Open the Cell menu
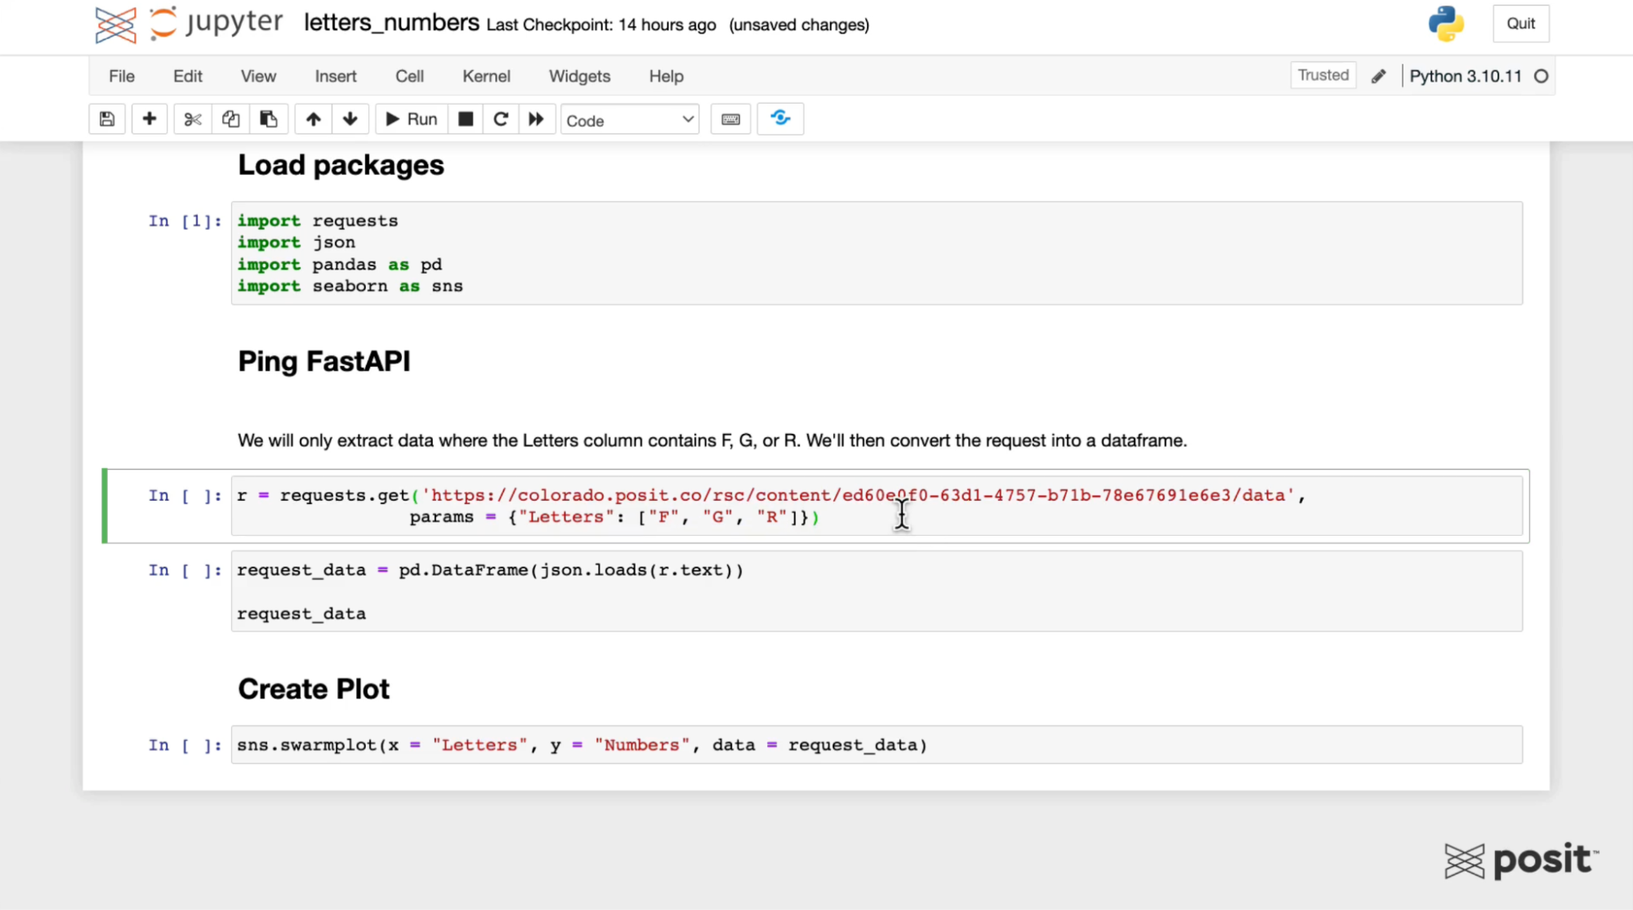Screen dimensions: 1633x910 point(409,76)
